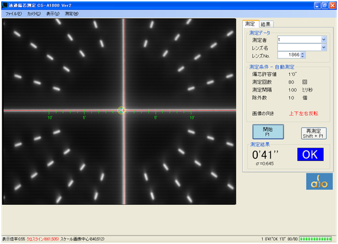Restore the window using title bar button
Screen dimensions: 338x244
tap(325, 5)
